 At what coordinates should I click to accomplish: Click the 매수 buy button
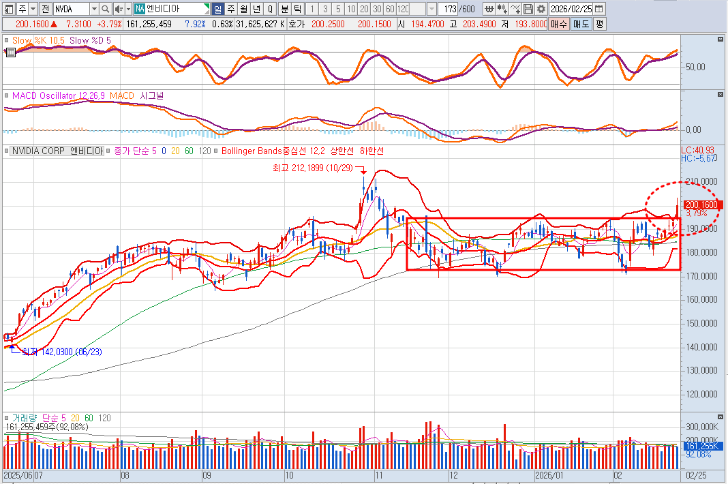pos(559,23)
